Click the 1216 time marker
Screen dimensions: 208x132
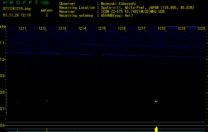[x=122, y=28]
